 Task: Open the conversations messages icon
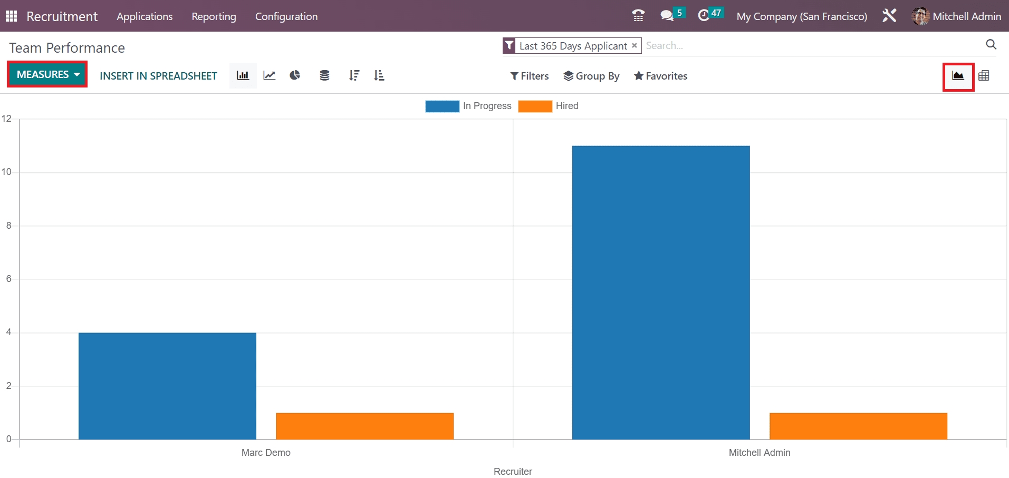coord(667,16)
